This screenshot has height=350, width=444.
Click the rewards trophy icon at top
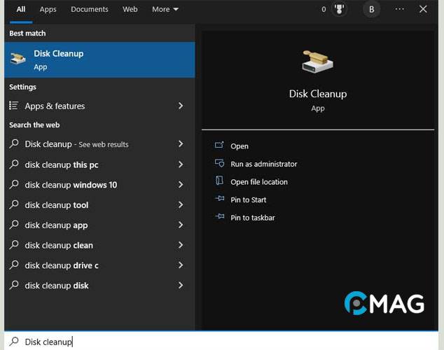pyautogui.click(x=340, y=9)
